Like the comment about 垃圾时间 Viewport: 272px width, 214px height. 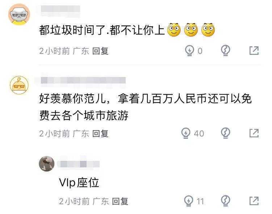pyautogui.click(x=189, y=51)
